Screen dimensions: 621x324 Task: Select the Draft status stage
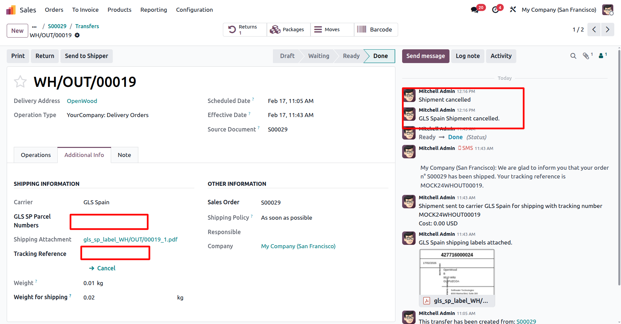287,56
